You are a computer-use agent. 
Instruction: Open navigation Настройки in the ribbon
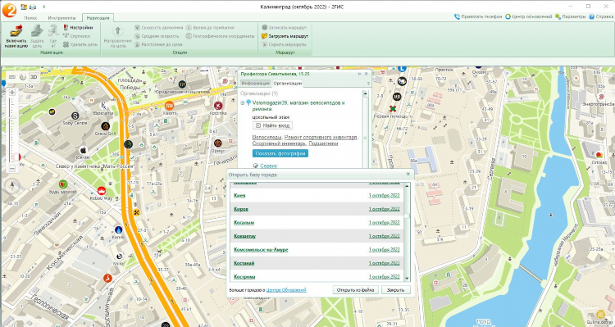(x=78, y=28)
